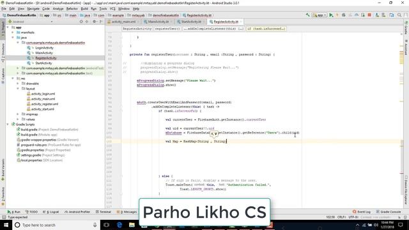Switch to StartActivity.kt editor tab
This screenshot has width=409, height=230.
pyautogui.click(x=190, y=22)
